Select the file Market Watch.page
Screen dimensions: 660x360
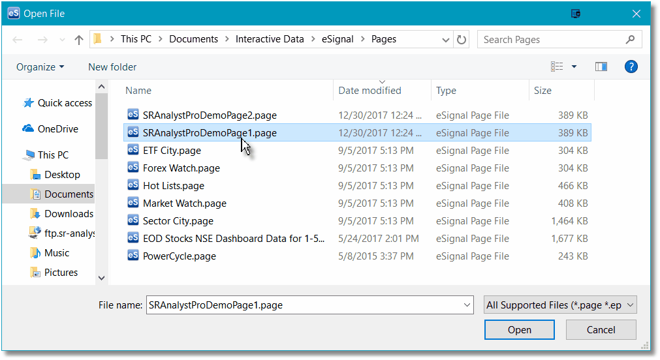tap(185, 203)
